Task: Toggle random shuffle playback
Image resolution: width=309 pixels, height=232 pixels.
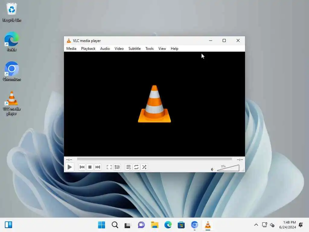Action: click(x=144, y=167)
